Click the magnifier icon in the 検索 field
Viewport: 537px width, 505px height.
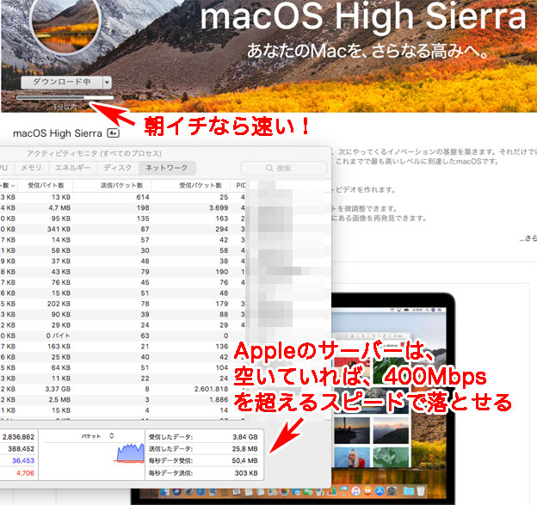click(x=269, y=168)
